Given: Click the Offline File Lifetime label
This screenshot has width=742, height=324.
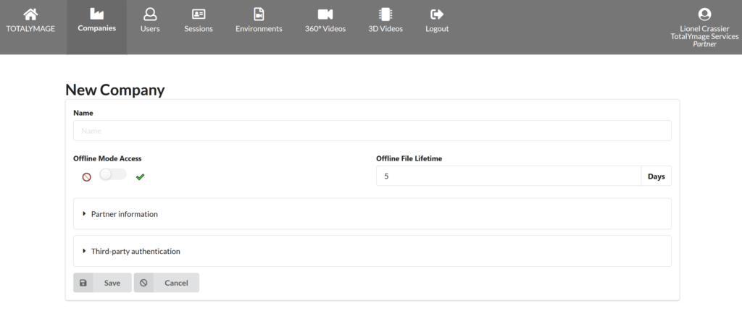Looking at the screenshot, I should [409, 158].
